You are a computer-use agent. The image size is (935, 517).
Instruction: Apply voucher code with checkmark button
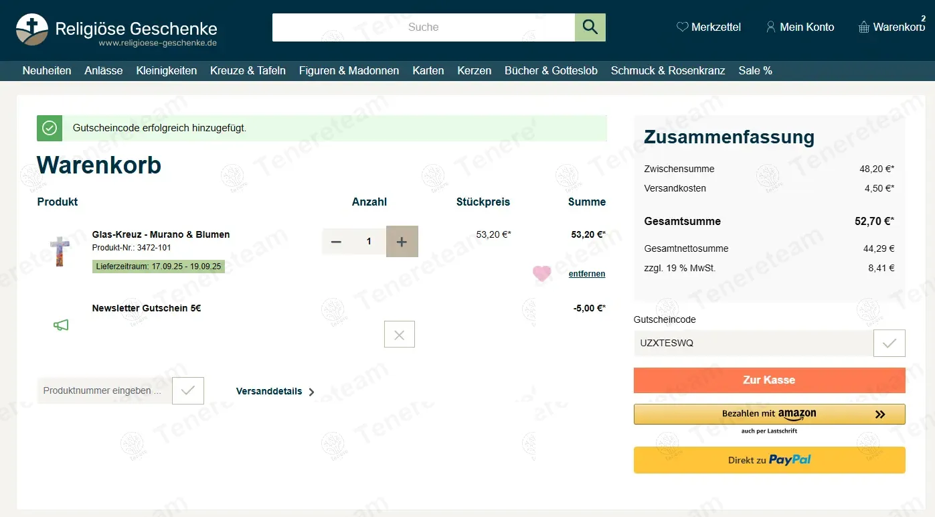coord(889,343)
